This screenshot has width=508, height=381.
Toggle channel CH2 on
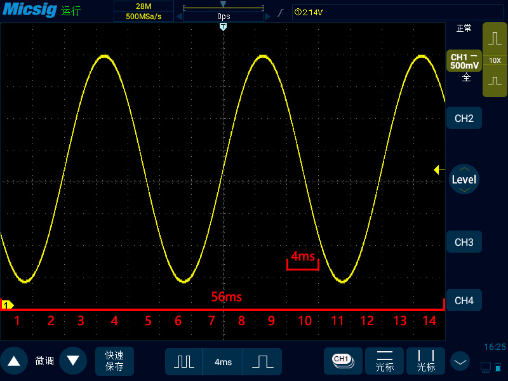click(464, 118)
